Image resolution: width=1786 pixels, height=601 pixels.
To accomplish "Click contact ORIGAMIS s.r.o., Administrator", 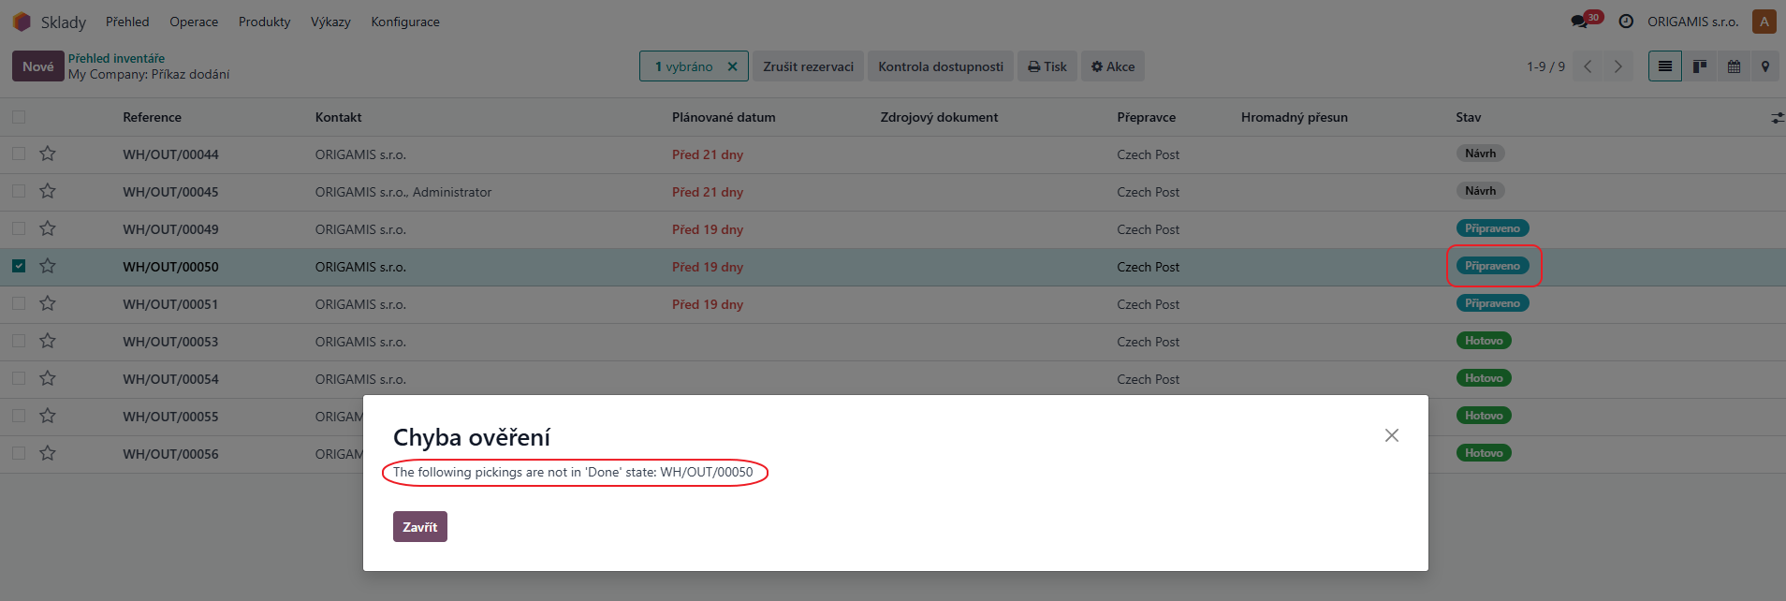I will point(403,192).
